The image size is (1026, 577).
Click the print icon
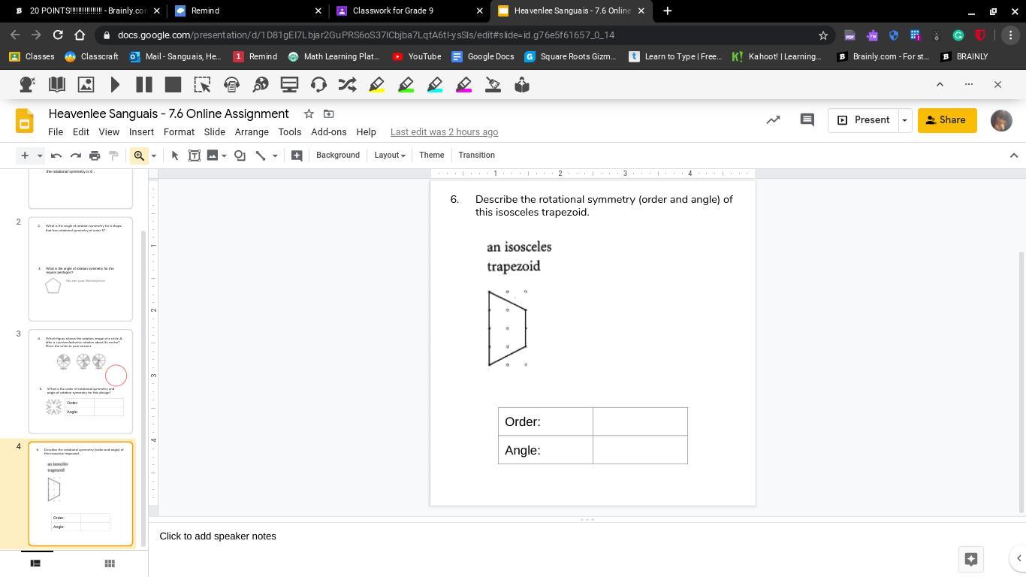click(95, 156)
